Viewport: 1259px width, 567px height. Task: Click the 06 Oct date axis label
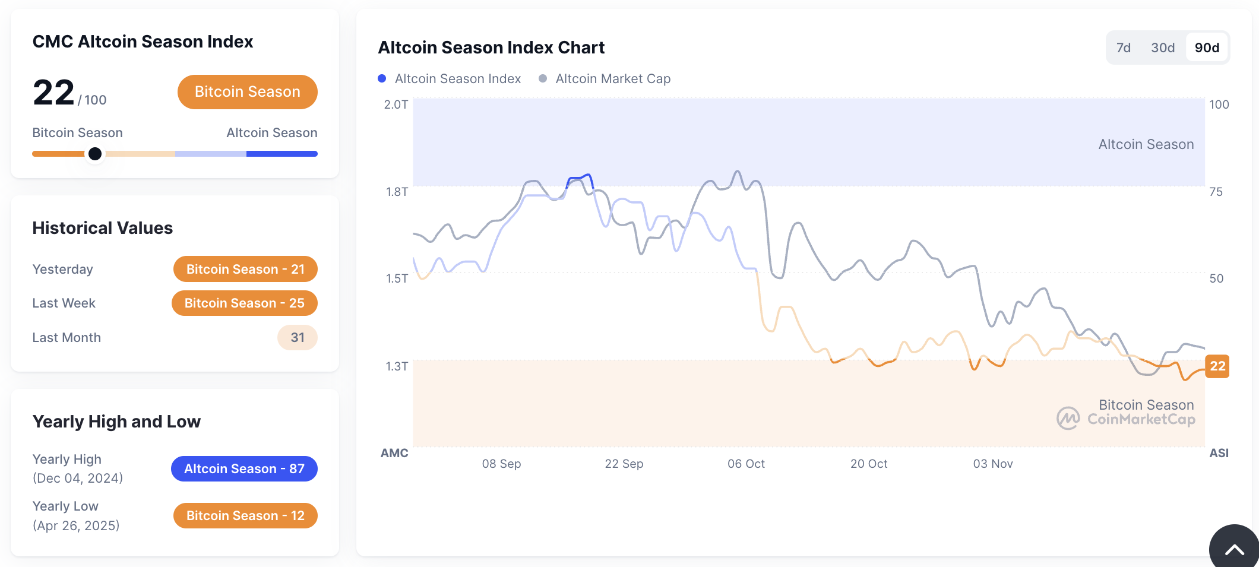[746, 464]
